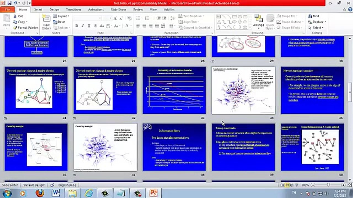The image size is (353, 198).
Task: Increase font size with grow font icon
Action: [116, 18]
